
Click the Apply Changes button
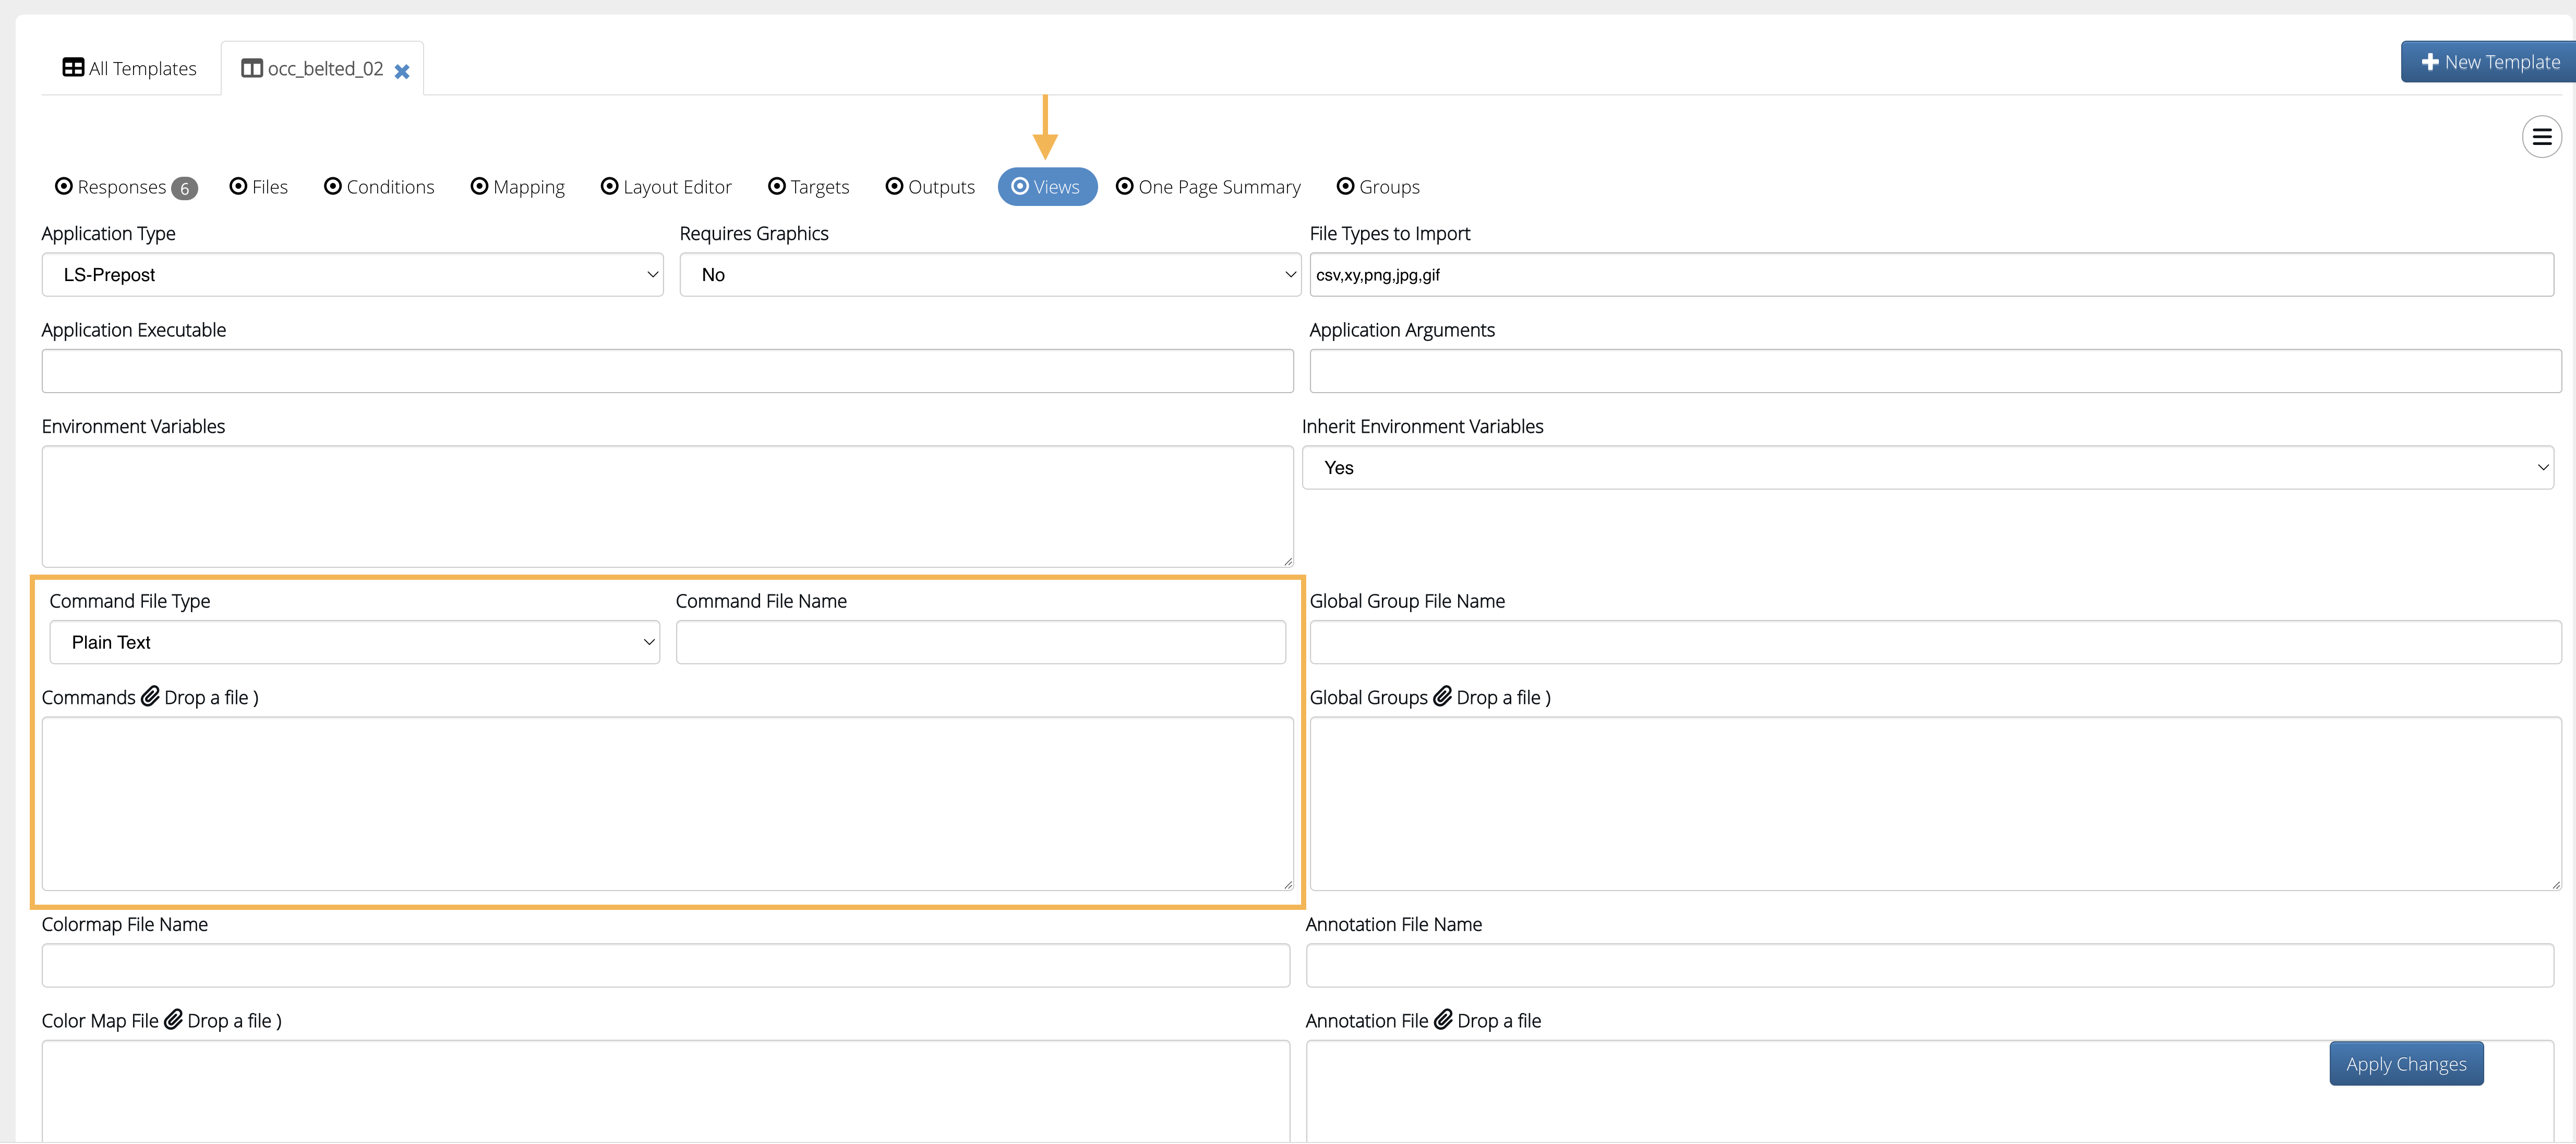point(2406,1064)
